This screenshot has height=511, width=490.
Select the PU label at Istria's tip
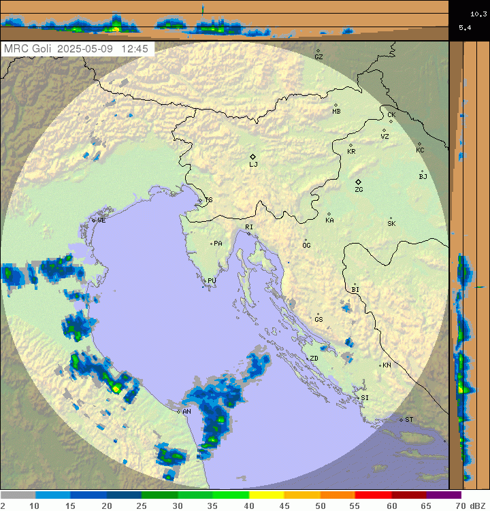click(x=212, y=280)
